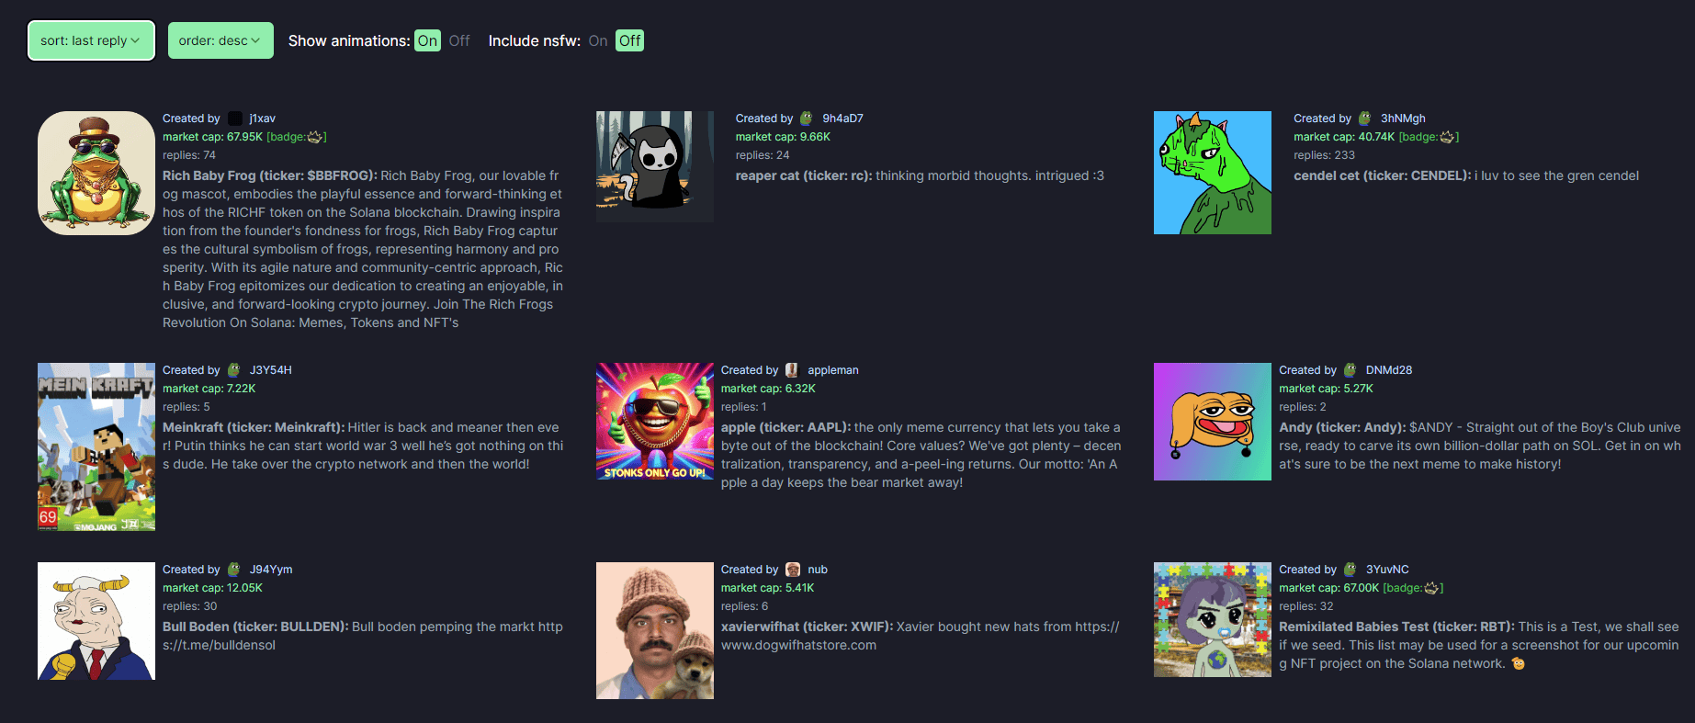Click the crown badge on cendel cet
1695x723 pixels.
[x=1447, y=137]
